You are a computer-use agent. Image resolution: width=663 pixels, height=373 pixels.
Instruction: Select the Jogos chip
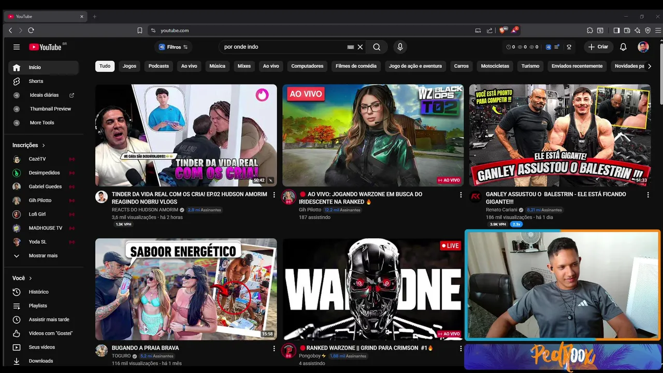129,66
